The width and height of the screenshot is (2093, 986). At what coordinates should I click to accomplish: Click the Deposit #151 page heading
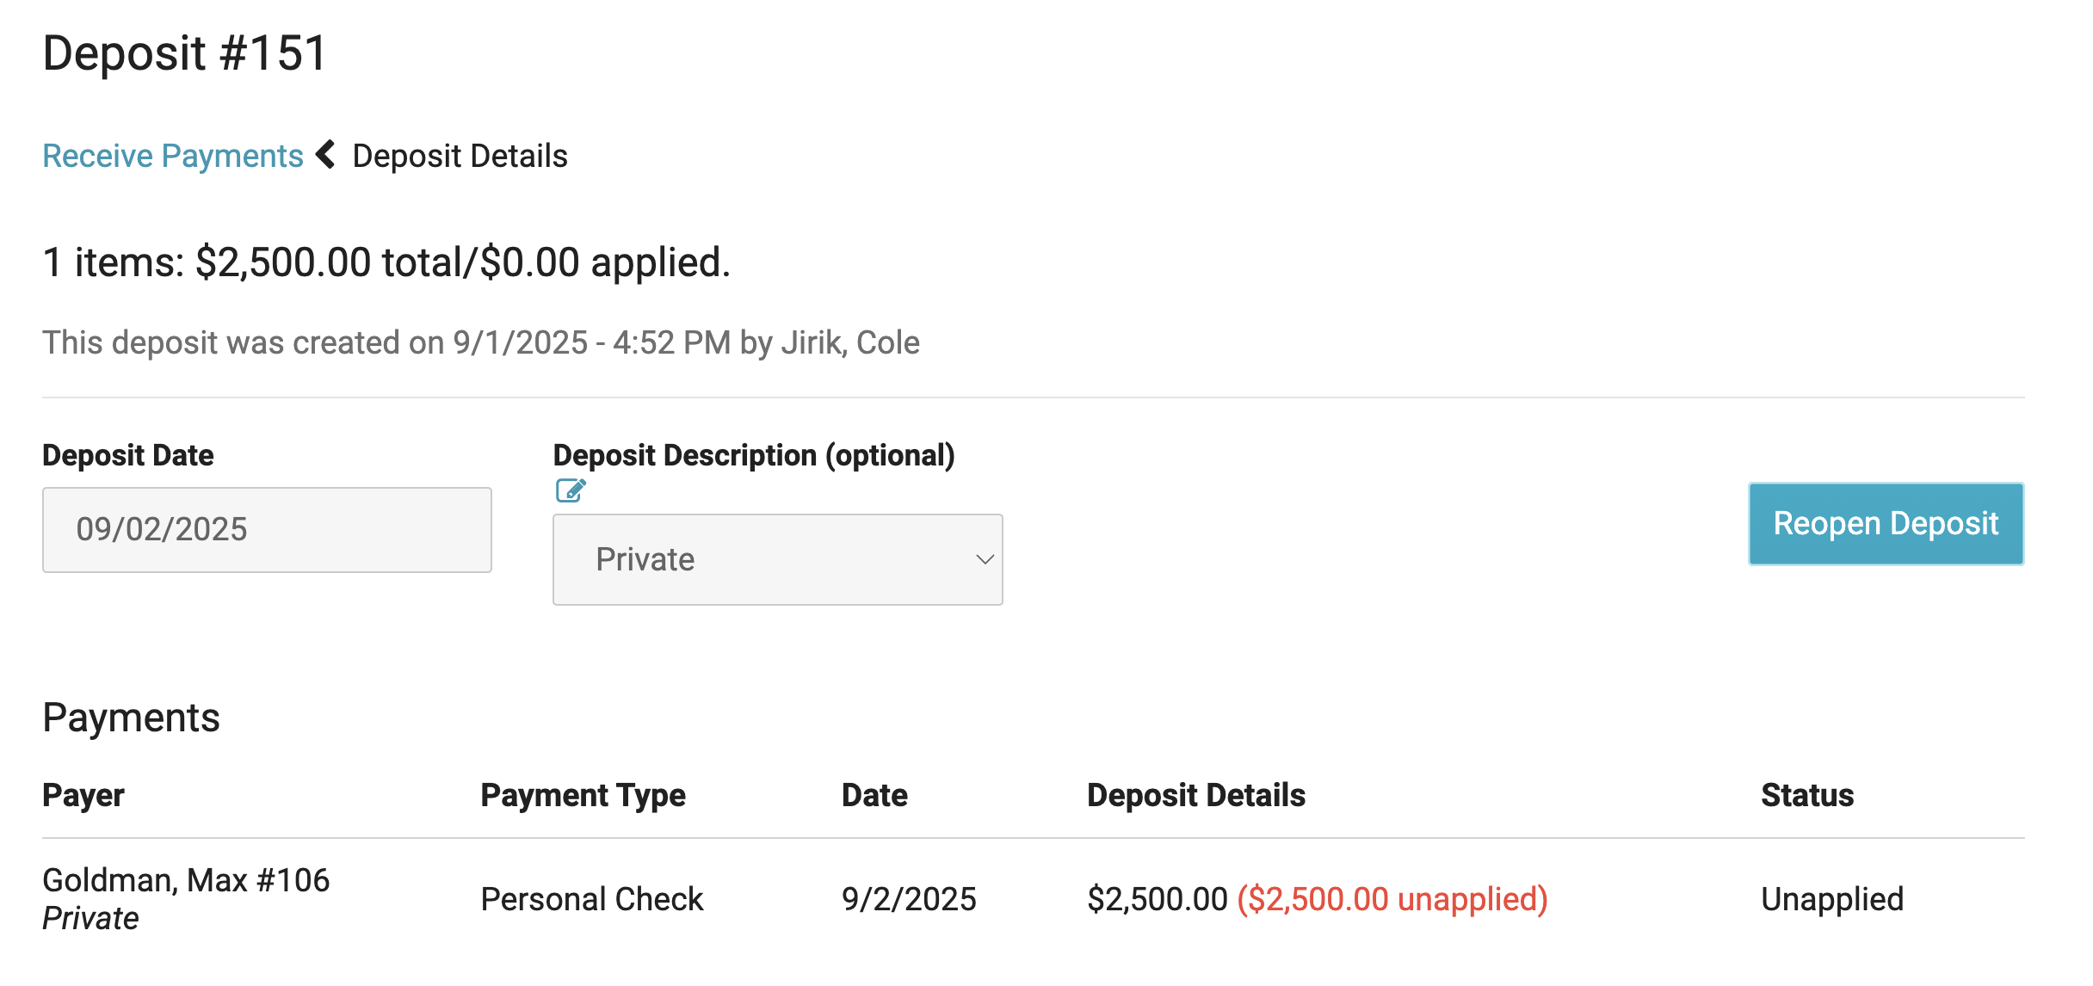[x=185, y=53]
